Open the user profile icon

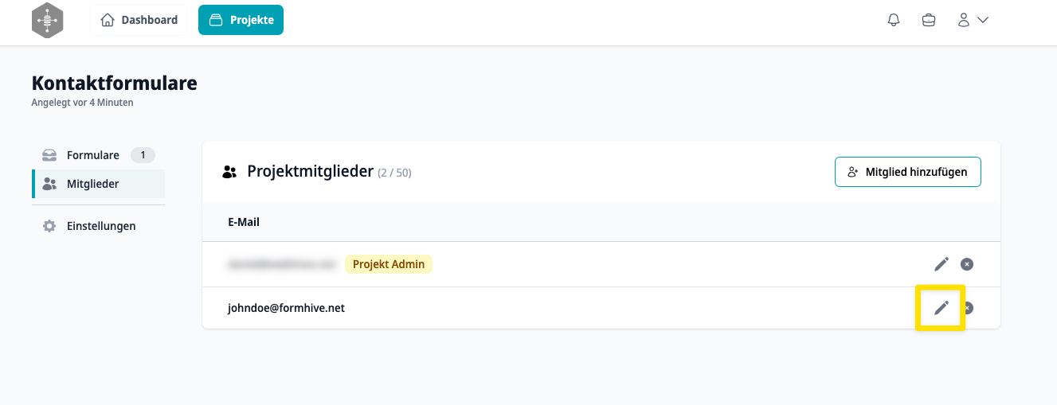[x=964, y=20]
